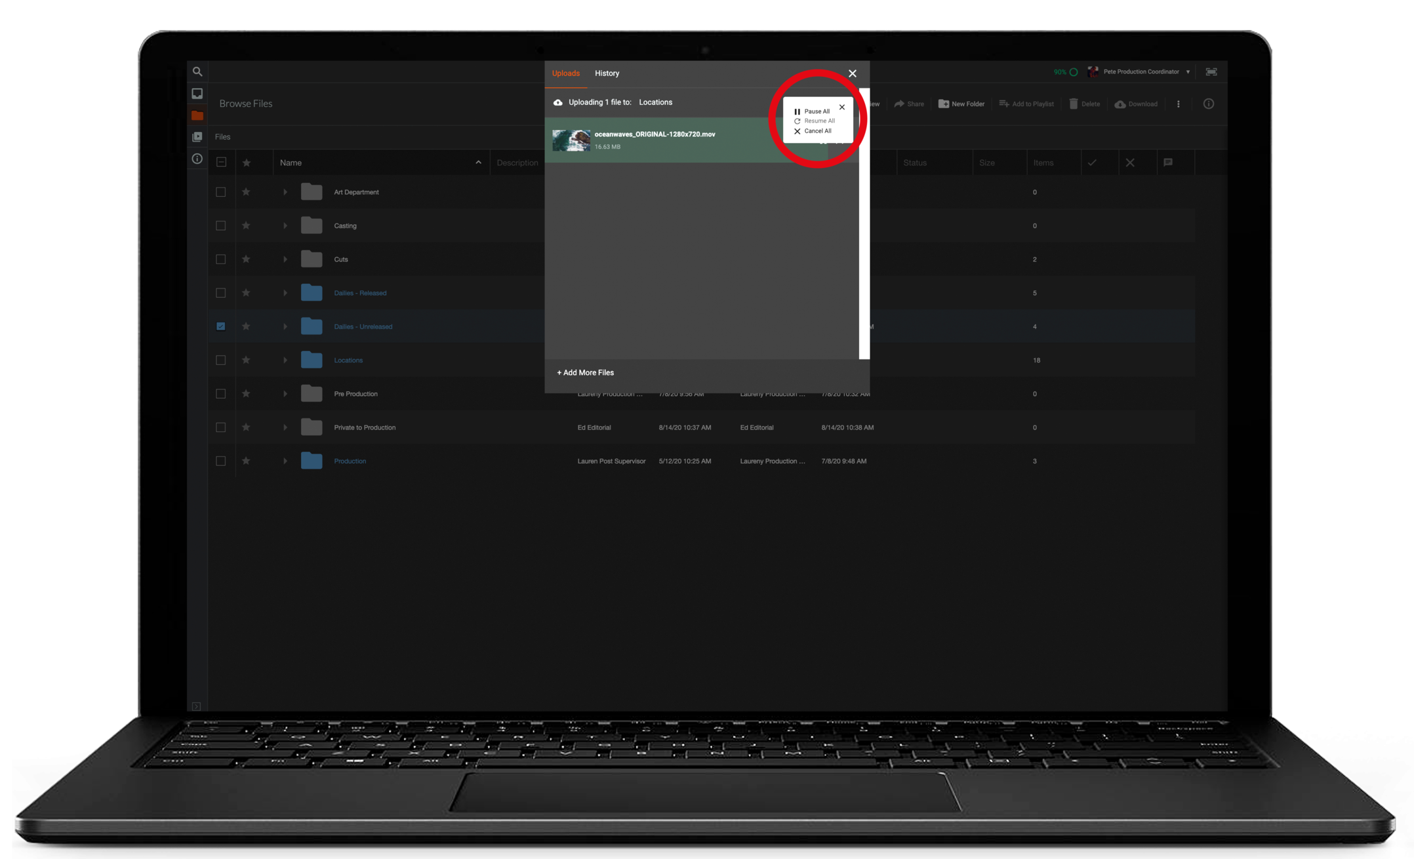This screenshot has height=859, width=1414.
Task: Open the orange Files folder sidebar icon
Action: tap(197, 115)
